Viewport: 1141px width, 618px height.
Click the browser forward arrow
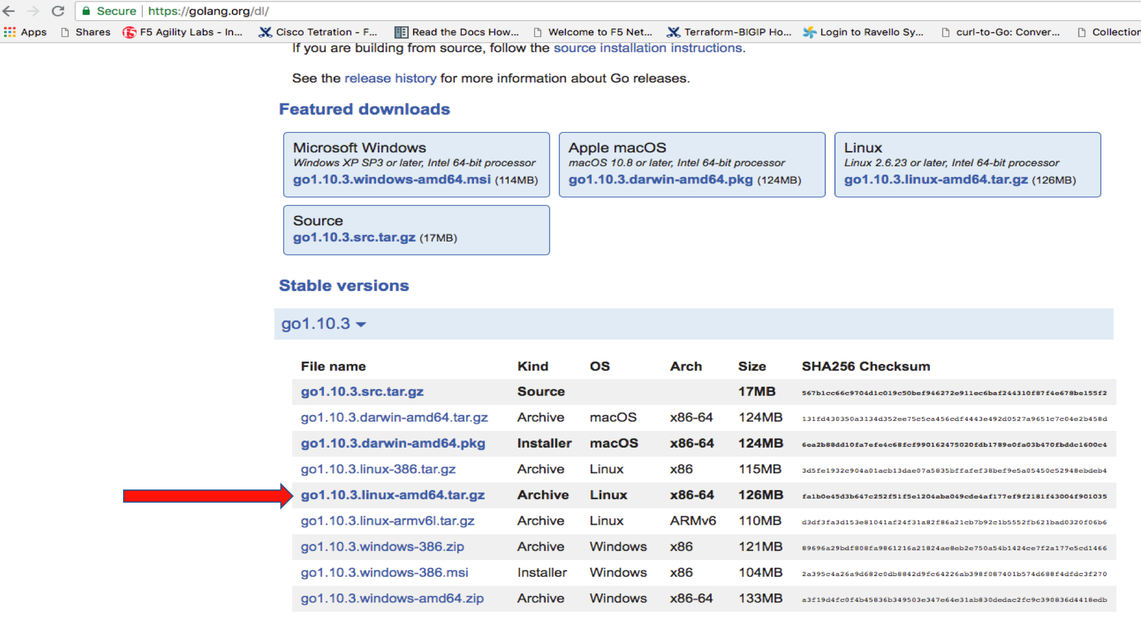[x=33, y=11]
